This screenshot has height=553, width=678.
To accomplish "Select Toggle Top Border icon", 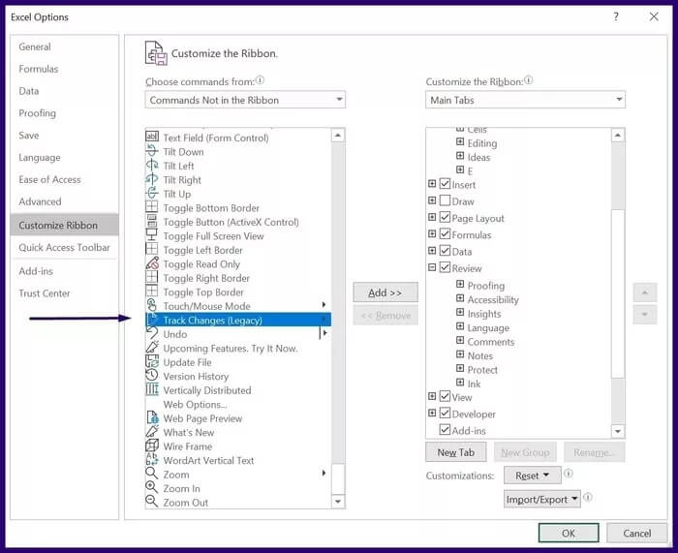I will click(152, 291).
